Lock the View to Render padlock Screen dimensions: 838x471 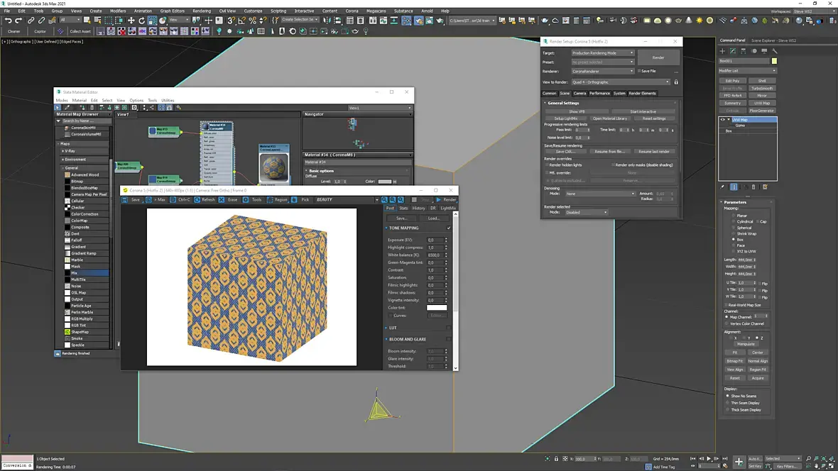click(x=676, y=82)
